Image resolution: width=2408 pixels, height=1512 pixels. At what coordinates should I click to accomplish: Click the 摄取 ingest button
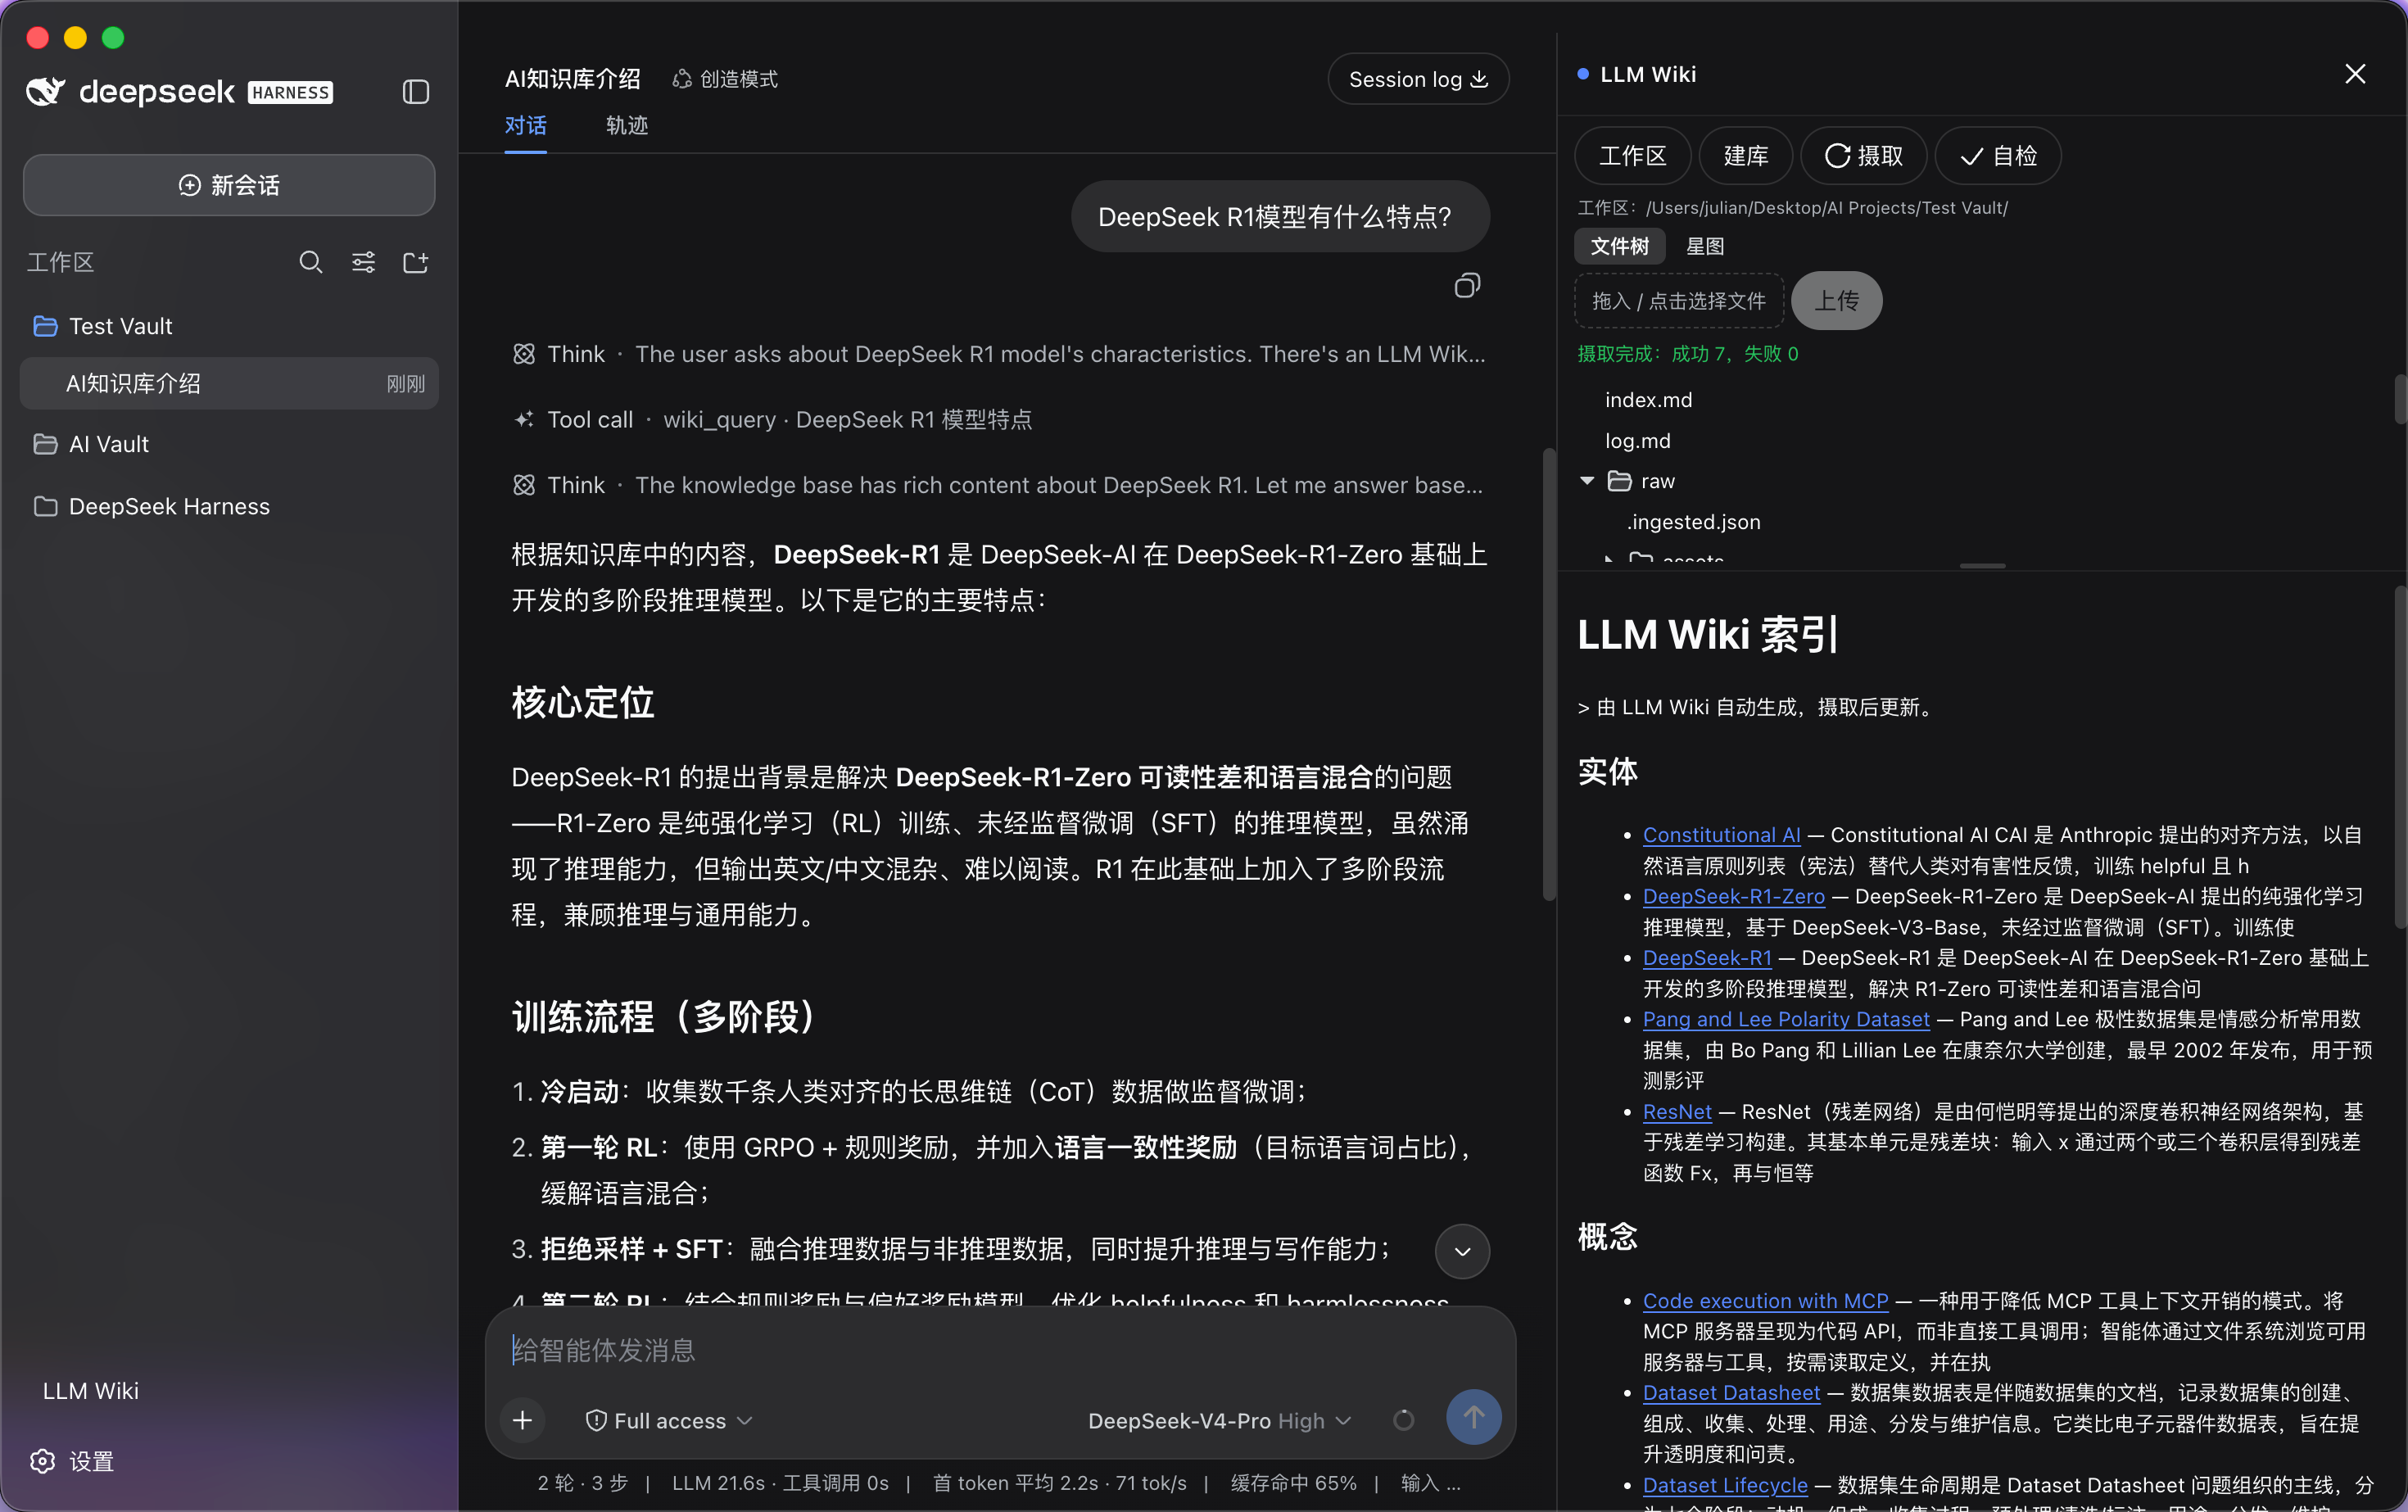pos(1863,156)
